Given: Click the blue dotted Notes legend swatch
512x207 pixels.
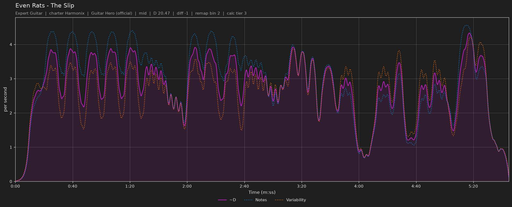Looking at the screenshot, I should tap(249, 200).
